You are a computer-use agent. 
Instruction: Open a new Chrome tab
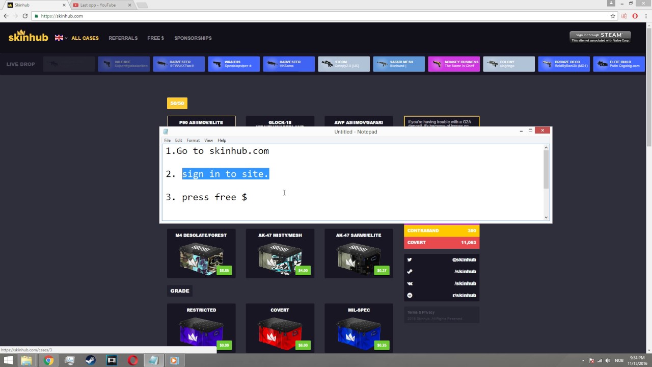click(x=142, y=5)
